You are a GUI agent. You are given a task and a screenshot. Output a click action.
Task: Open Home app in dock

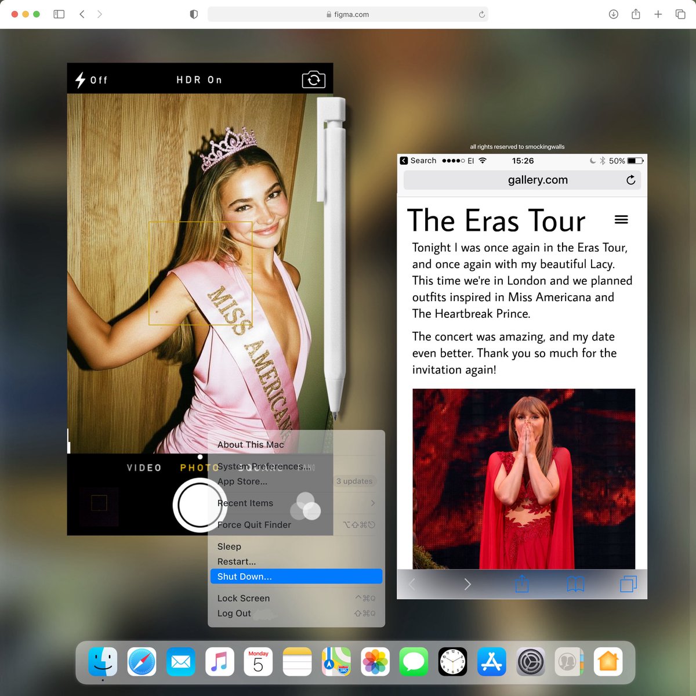pos(608,662)
